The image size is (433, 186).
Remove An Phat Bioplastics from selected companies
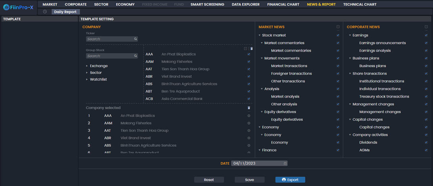(x=249, y=116)
